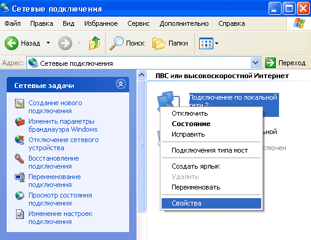Choose Переименовать in context menu
311x240 pixels.
tap(211, 187)
